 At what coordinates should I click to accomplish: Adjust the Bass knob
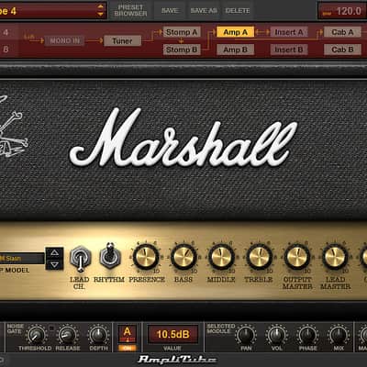[183, 257]
